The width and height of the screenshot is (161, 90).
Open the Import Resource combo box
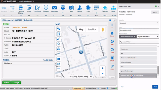pyautogui.click(x=148, y=37)
